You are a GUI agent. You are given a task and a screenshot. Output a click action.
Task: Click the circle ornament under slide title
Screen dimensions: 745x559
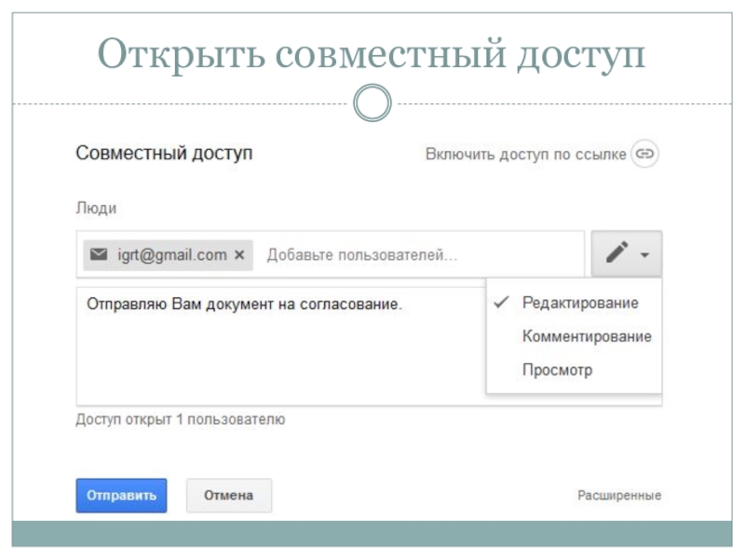[x=372, y=103]
